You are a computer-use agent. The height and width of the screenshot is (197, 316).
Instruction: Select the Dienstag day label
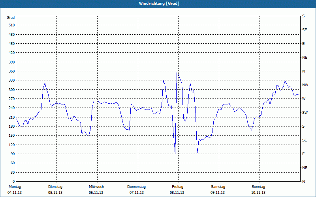[x=55, y=187]
